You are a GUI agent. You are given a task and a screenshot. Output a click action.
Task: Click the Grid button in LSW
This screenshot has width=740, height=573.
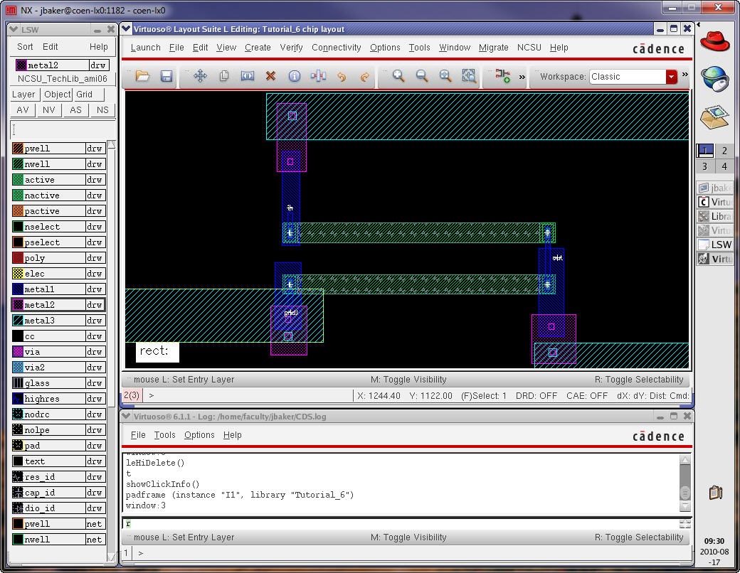85,95
